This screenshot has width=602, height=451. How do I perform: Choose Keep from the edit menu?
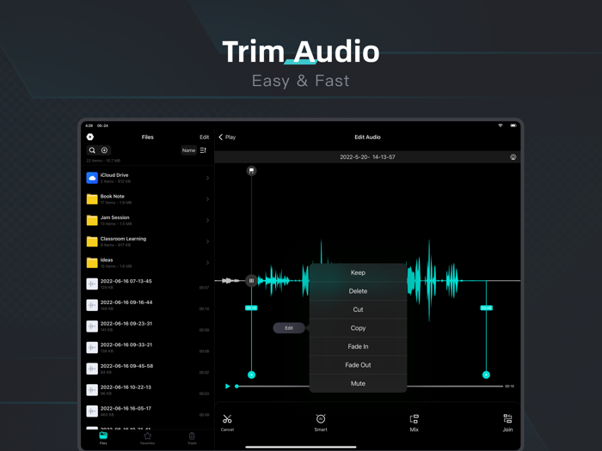pos(358,272)
